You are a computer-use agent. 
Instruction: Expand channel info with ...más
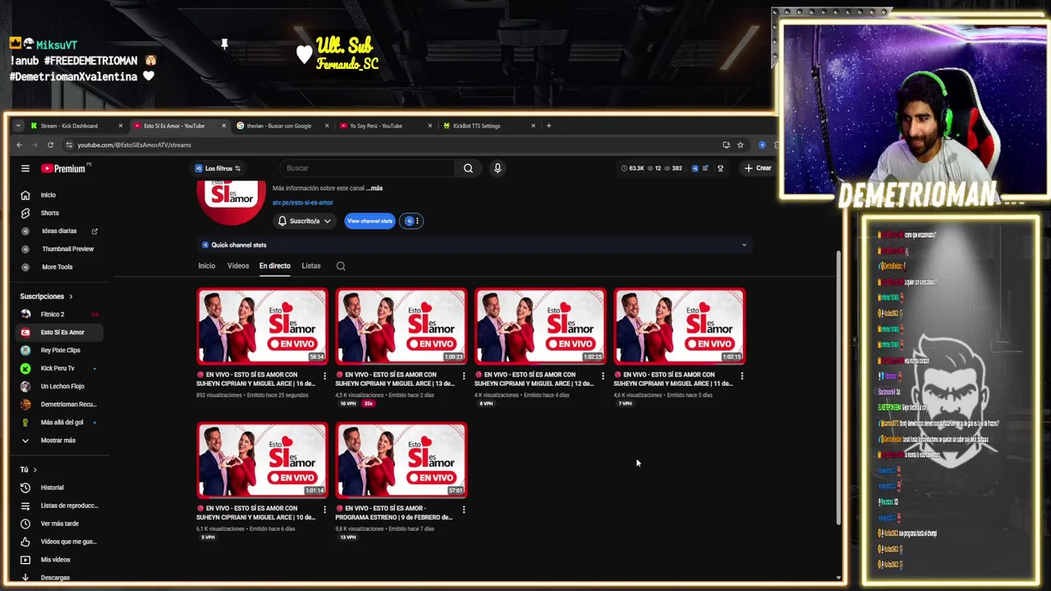374,188
